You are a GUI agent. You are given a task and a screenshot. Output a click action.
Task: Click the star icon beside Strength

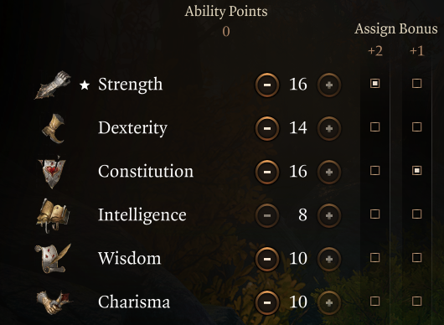[85, 85]
